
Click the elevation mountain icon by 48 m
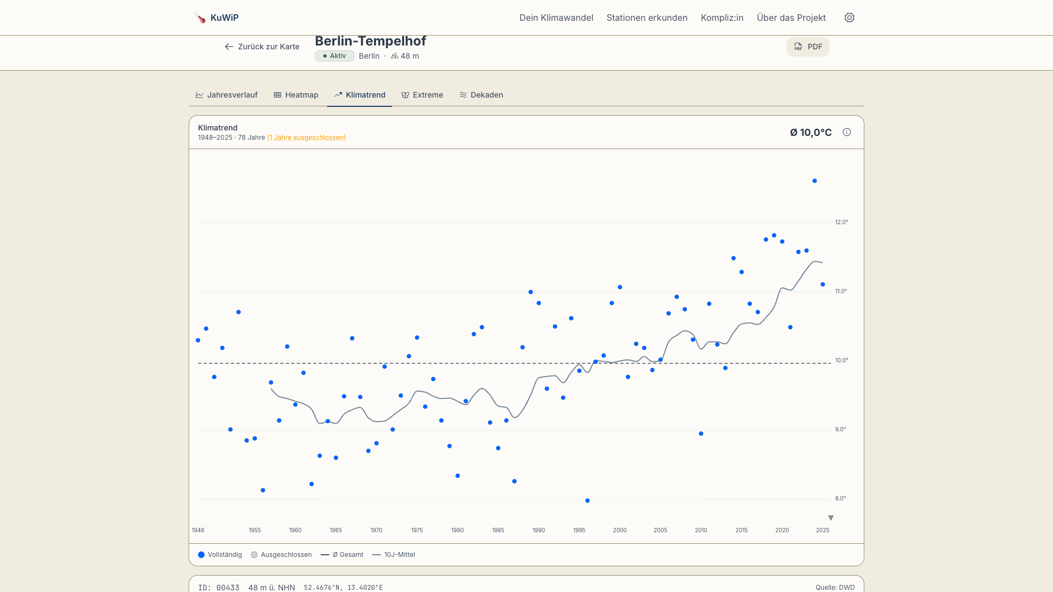tap(394, 56)
